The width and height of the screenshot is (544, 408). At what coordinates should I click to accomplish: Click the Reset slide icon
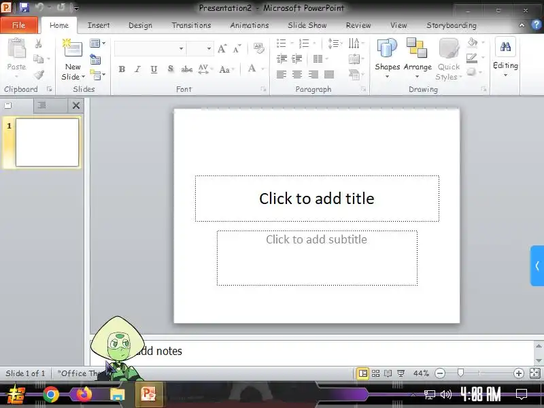coord(95,59)
